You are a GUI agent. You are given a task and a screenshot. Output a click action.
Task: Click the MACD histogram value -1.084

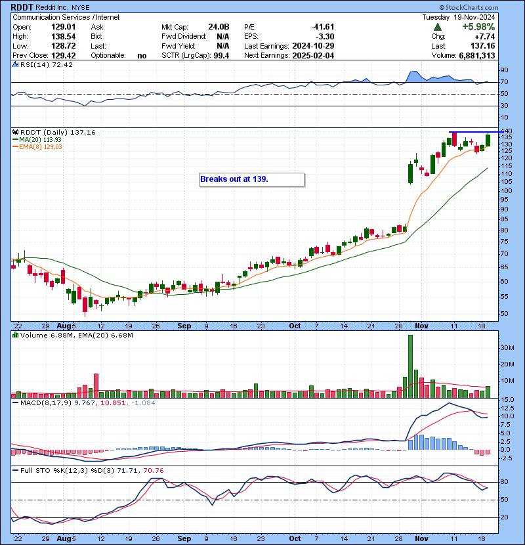click(144, 403)
